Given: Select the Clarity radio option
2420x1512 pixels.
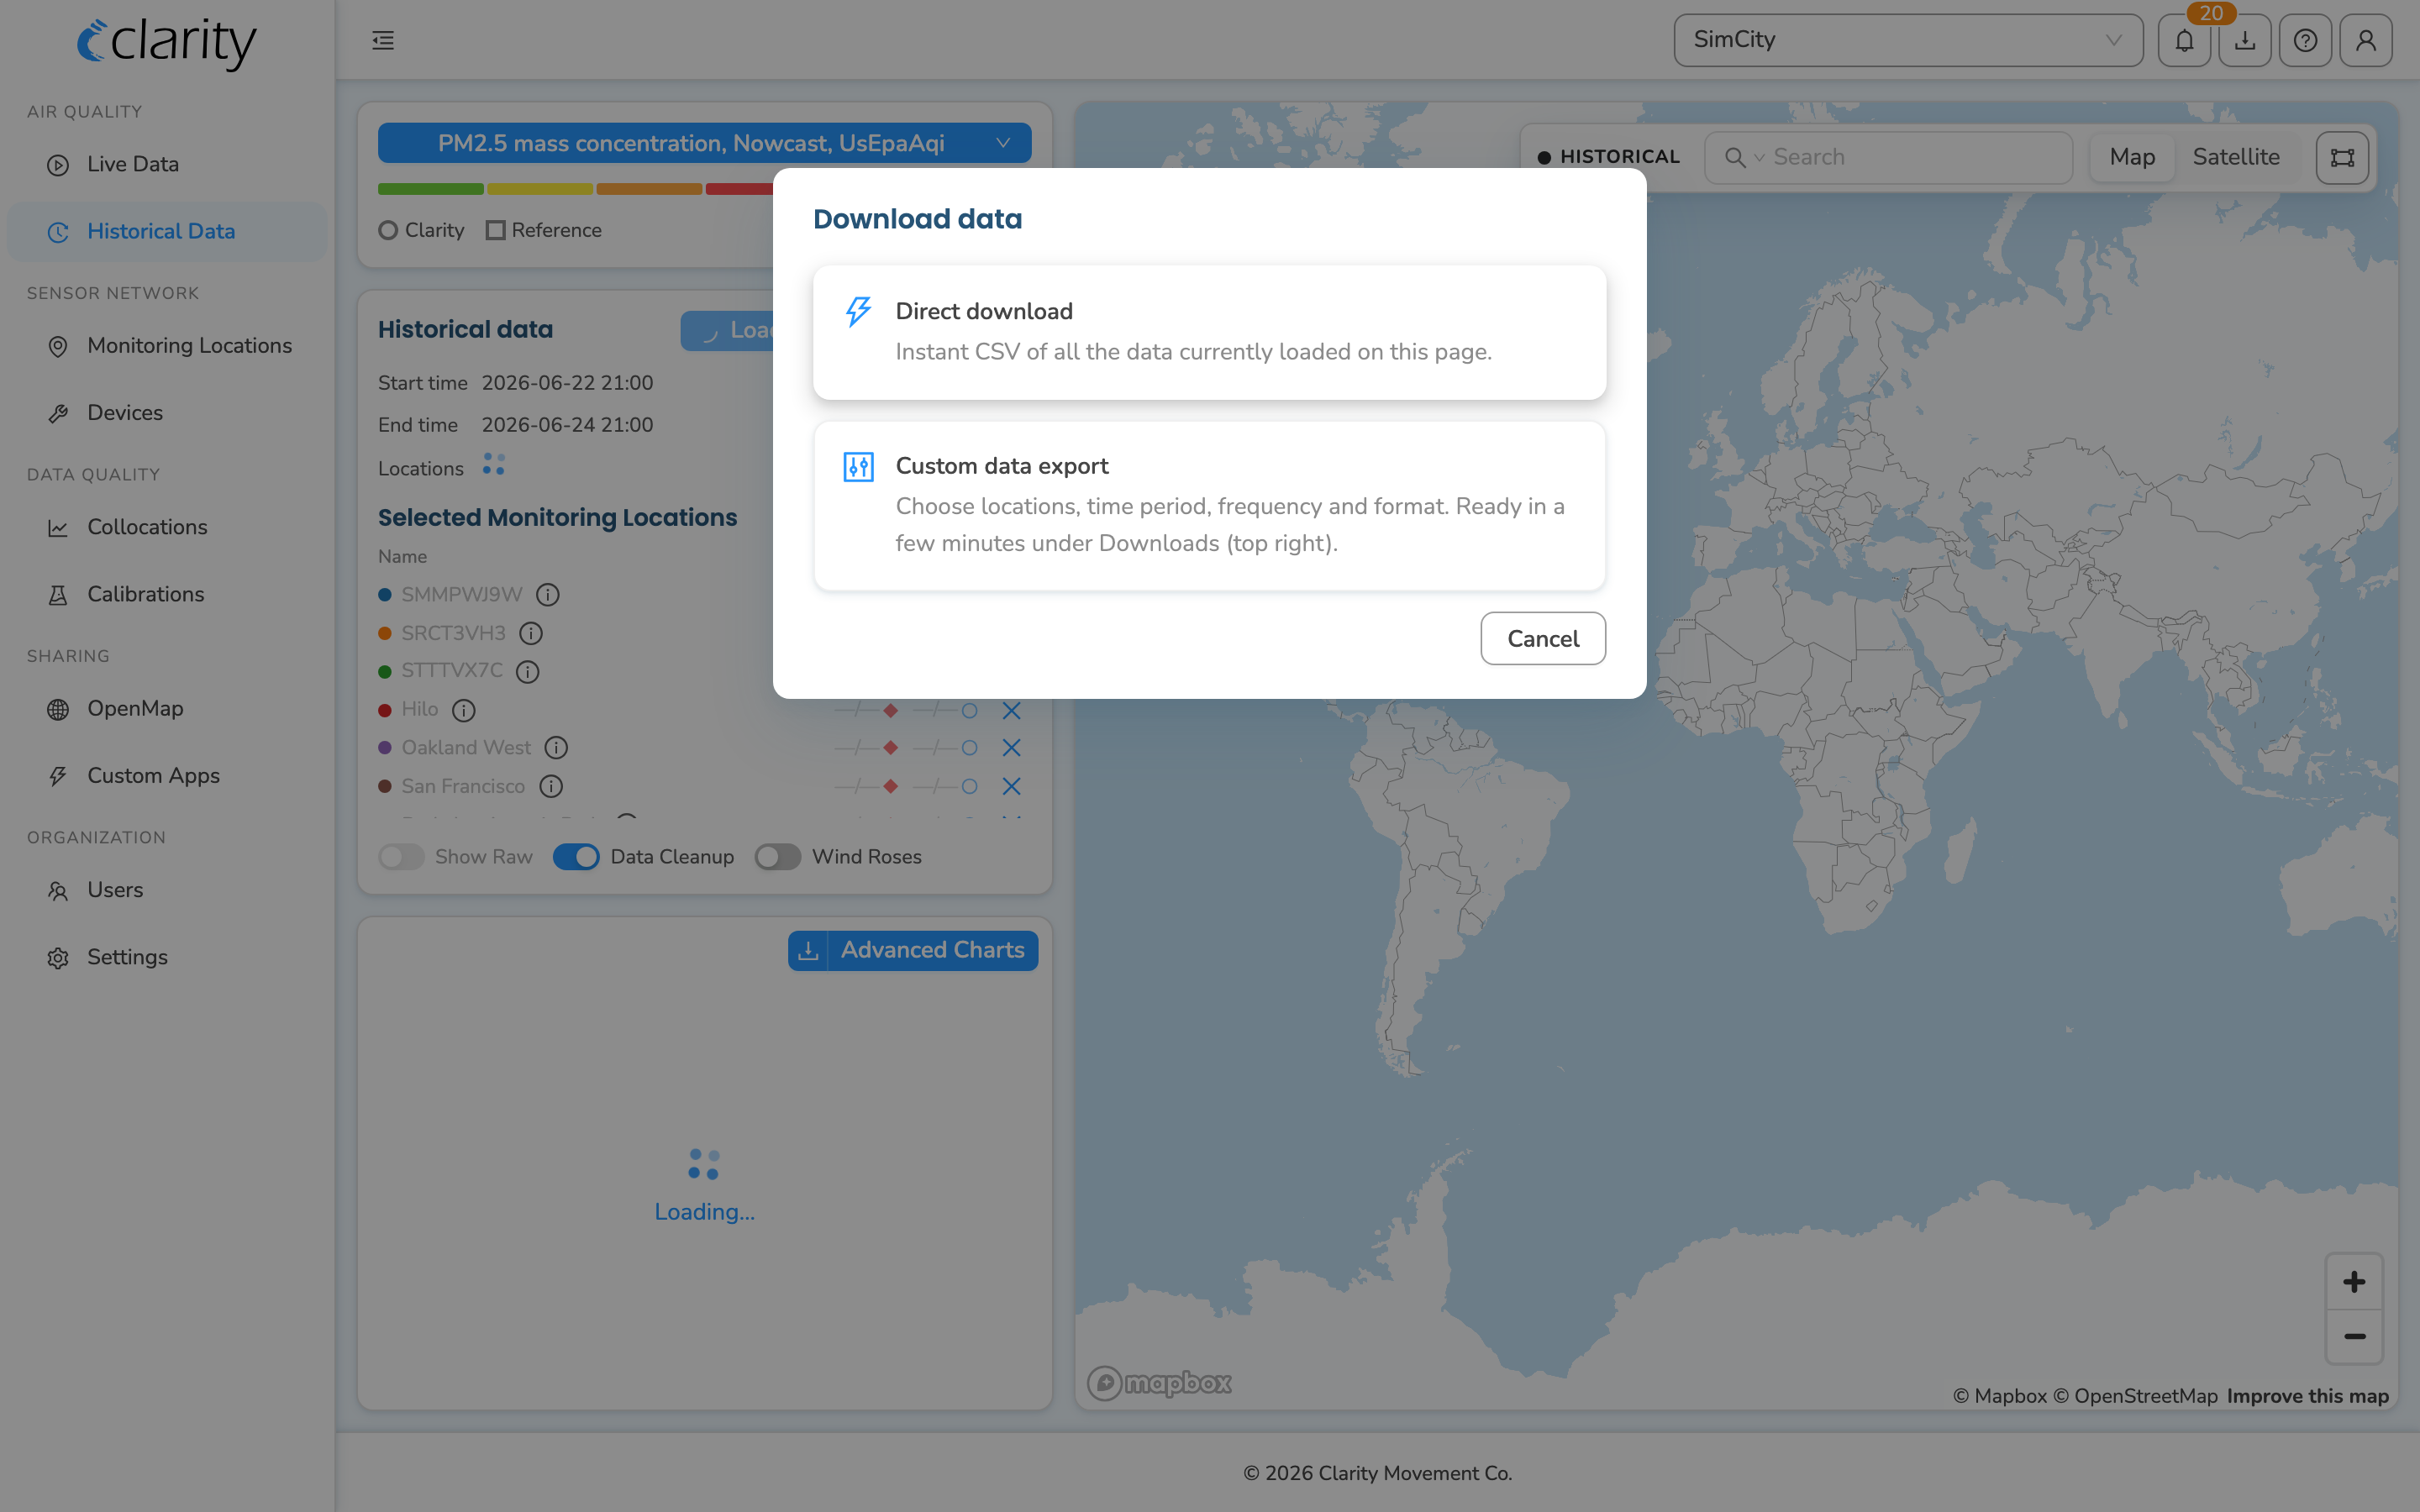Looking at the screenshot, I should click(388, 230).
